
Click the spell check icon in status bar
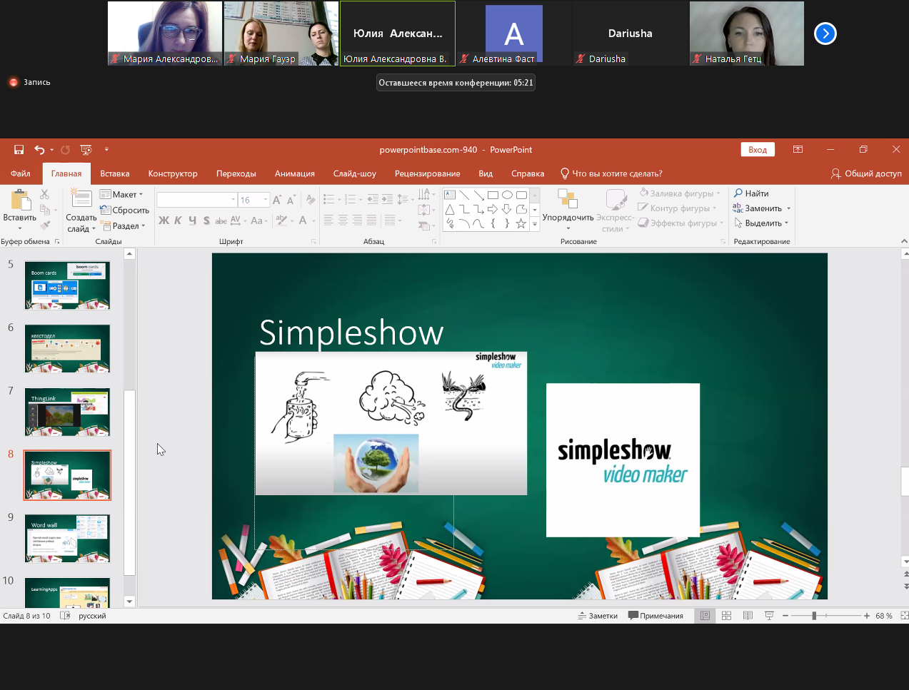[65, 616]
